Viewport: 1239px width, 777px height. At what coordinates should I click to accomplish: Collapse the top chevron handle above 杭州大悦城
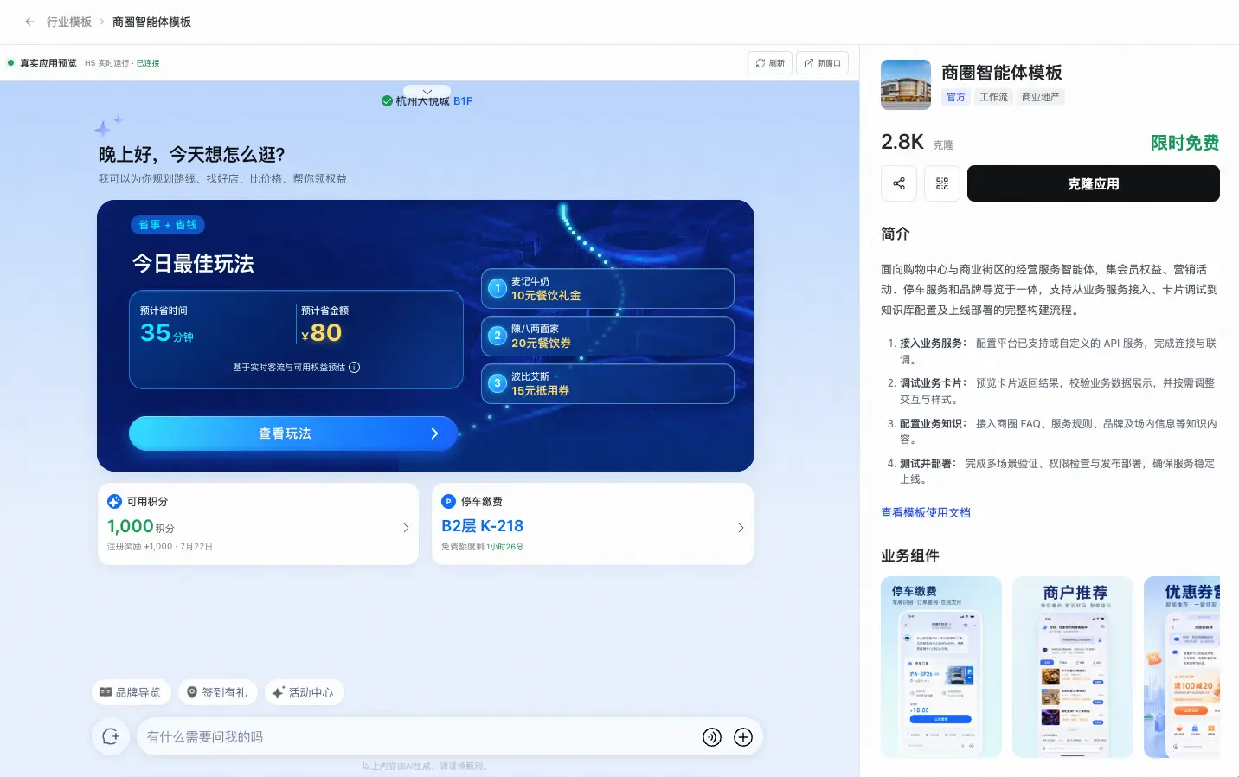(427, 91)
